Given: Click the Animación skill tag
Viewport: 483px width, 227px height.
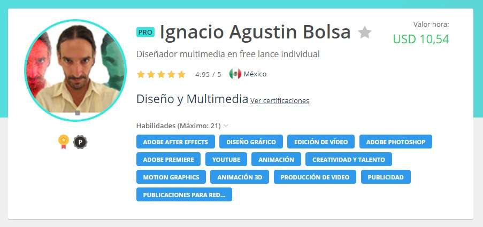Looking at the screenshot, I should pyautogui.click(x=276, y=160).
